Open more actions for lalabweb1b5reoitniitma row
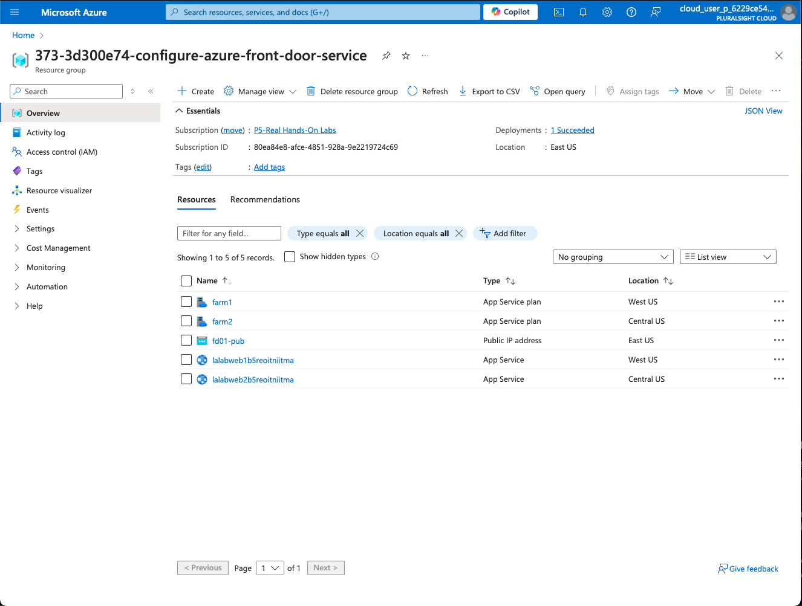Screen dimensions: 802x606 (x=779, y=359)
